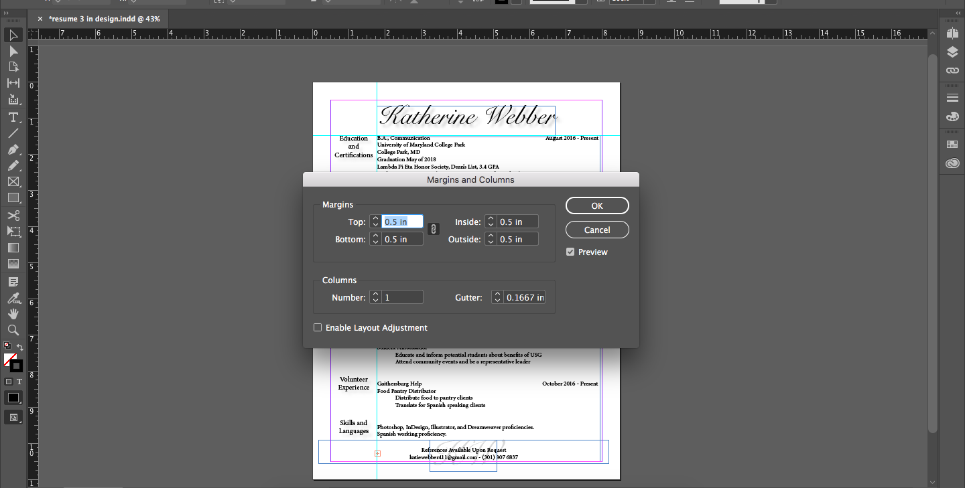Open the Pages panel
Viewport: 965px width, 488px height.
(952, 33)
